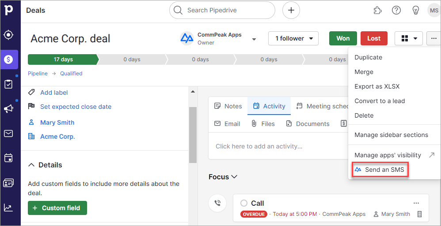Select the 17 days pipeline stage
This screenshot has height=226, width=441.
click(63, 59)
